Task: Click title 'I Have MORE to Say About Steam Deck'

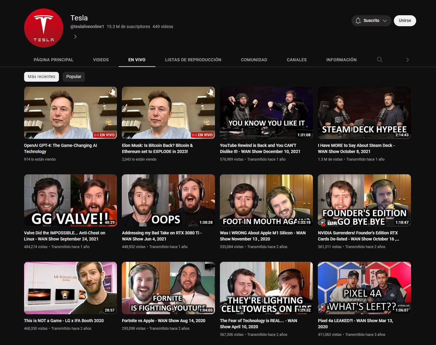Action: [x=356, y=148]
